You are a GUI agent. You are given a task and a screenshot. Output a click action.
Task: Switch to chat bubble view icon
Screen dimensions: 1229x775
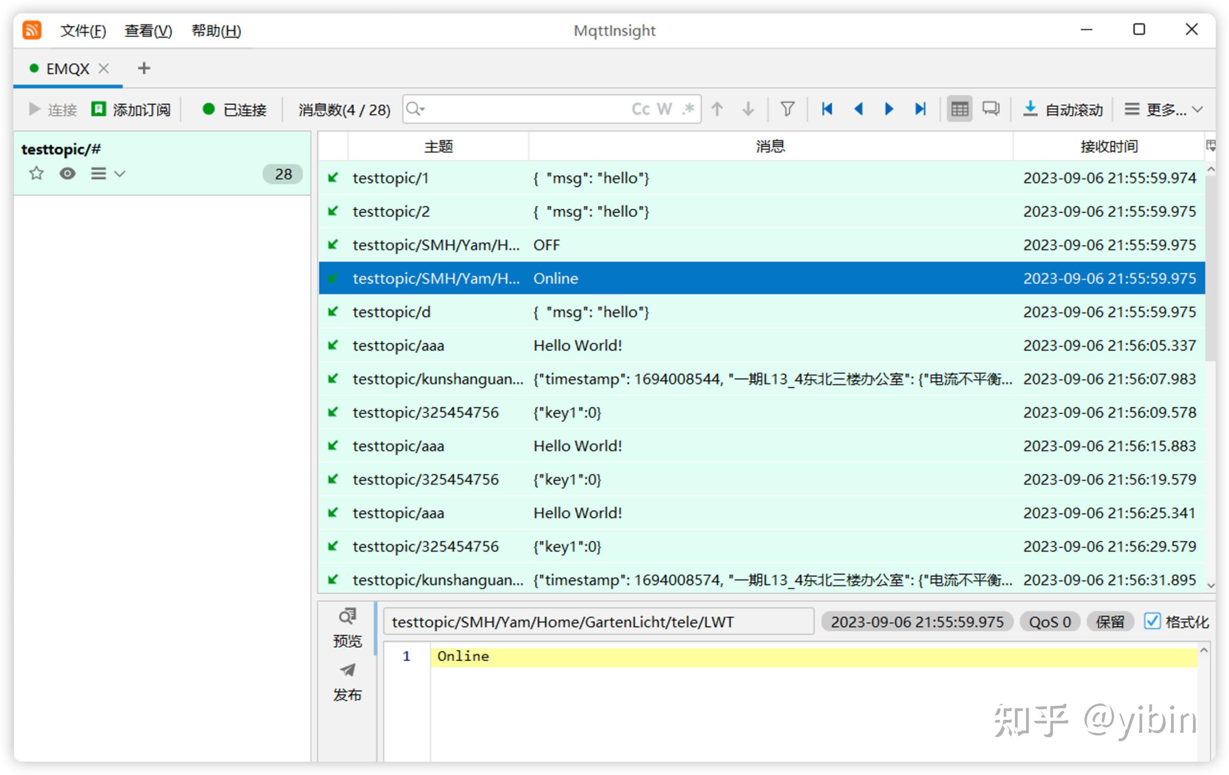991,109
